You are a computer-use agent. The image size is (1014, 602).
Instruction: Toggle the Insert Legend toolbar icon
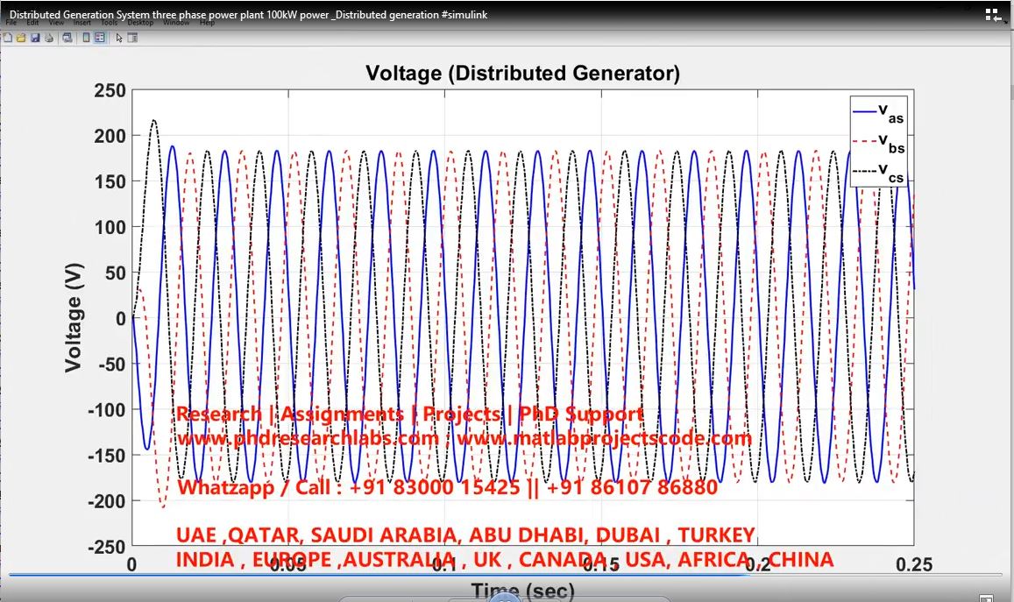pyautogui.click(x=99, y=38)
